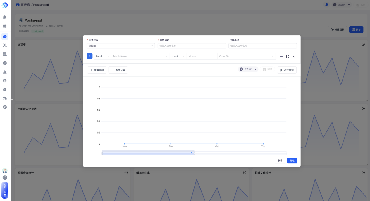Image resolution: width=370 pixels, height=201 pixels.
Task: Click the power logout icon
Action: pyautogui.click(x=5, y=178)
